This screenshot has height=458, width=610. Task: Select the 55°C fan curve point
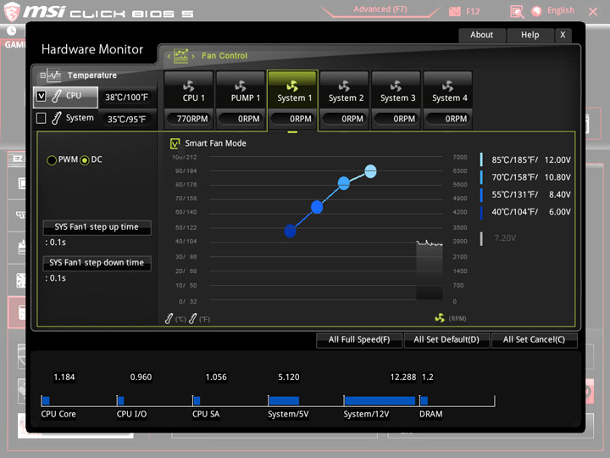[317, 207]
